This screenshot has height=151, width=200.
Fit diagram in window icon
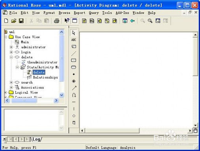click(158, 21)
